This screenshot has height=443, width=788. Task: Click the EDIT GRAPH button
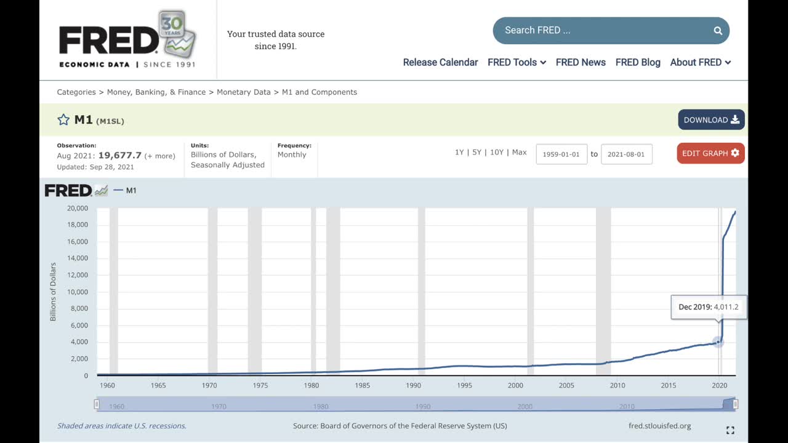(x=710, y=153)
